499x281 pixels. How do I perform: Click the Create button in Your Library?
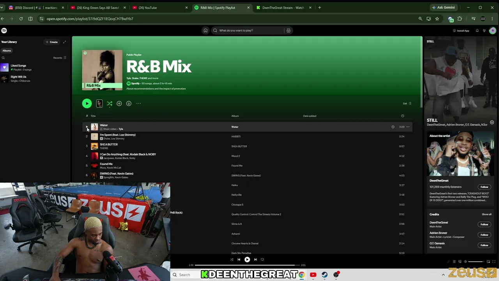pos(52,42)
